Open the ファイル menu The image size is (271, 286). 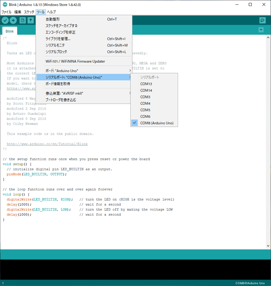point(6,12)
